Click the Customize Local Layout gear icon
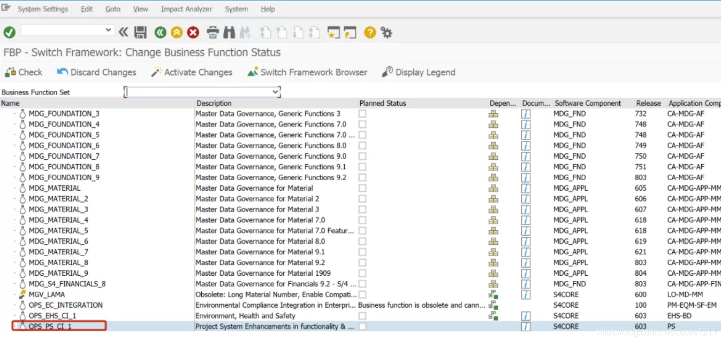 coord(386,33)
